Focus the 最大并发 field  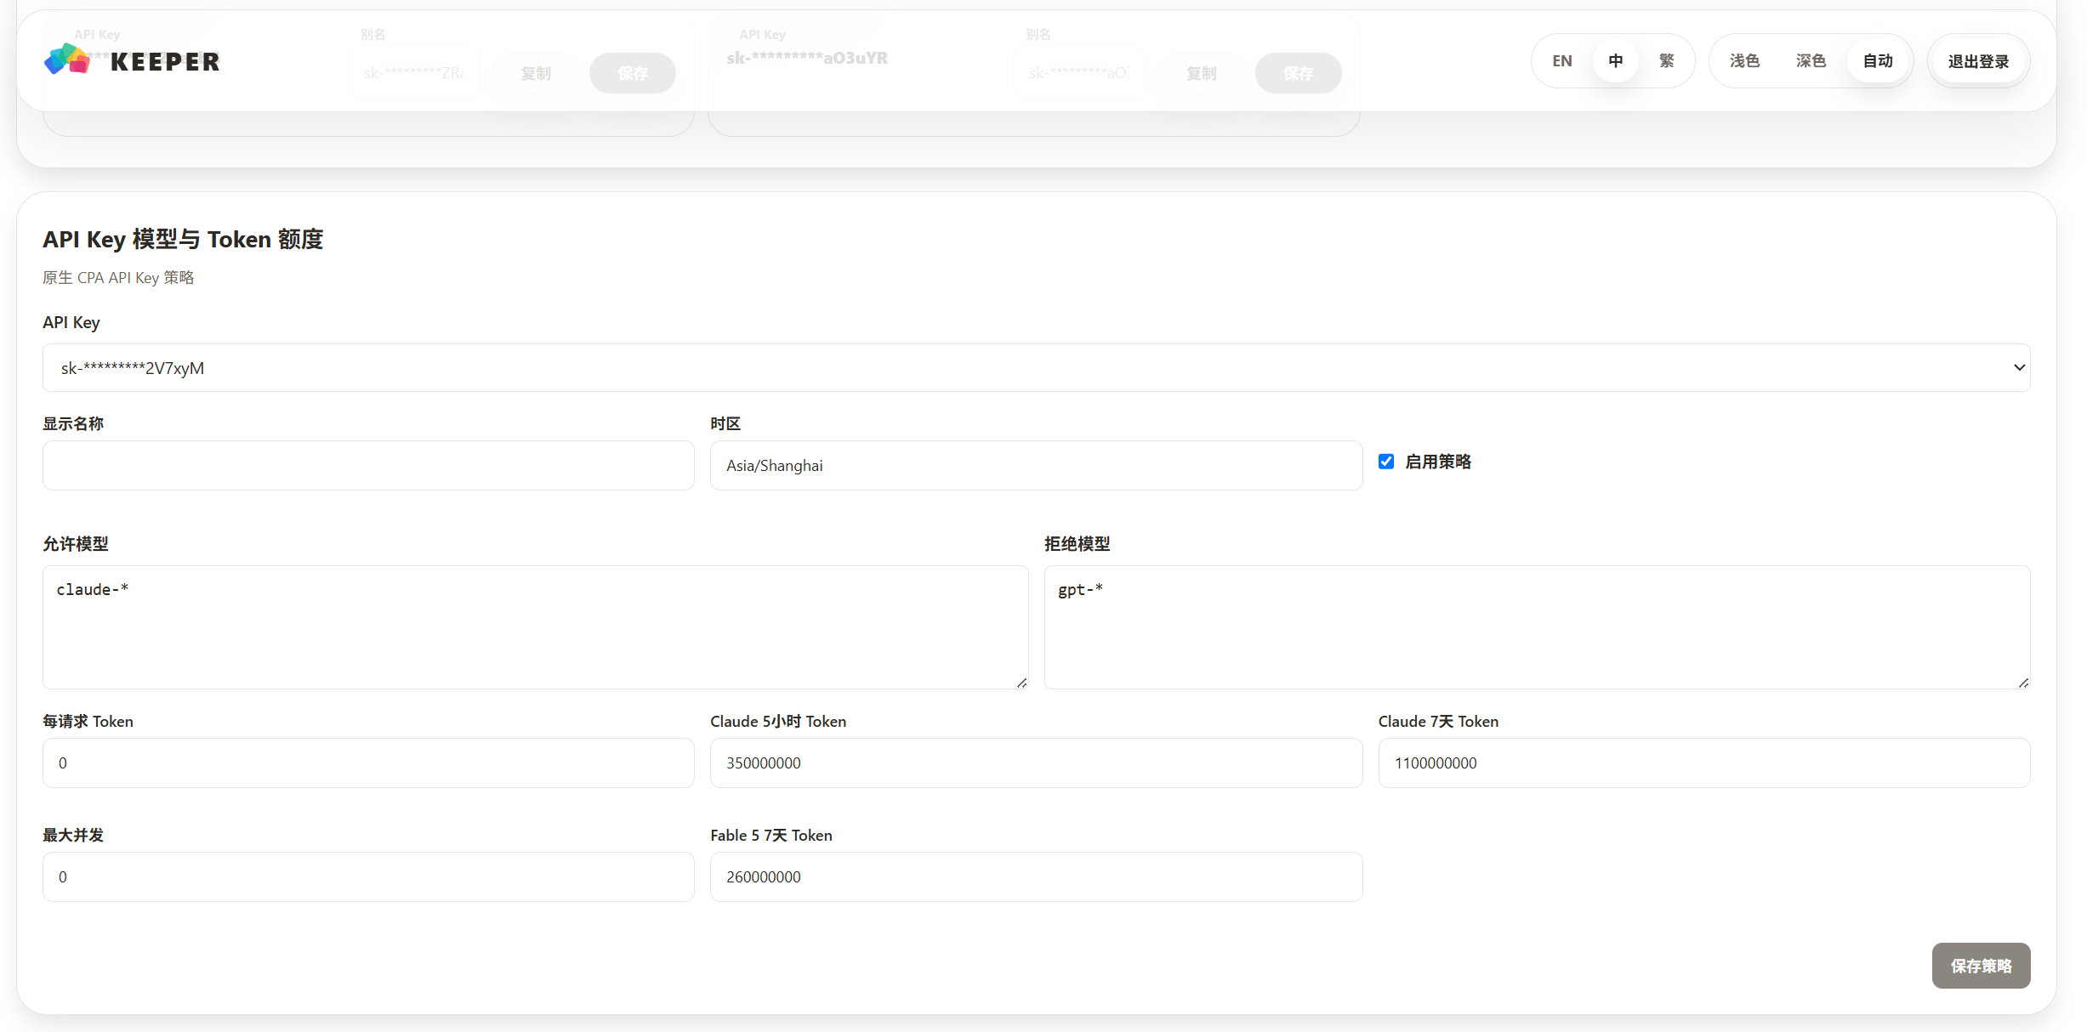click(x=368, y=876)
